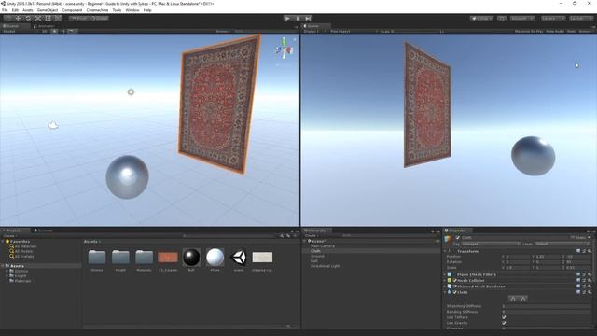
Task: Click the Bending Stiffness slider
Action: point(546,312)
